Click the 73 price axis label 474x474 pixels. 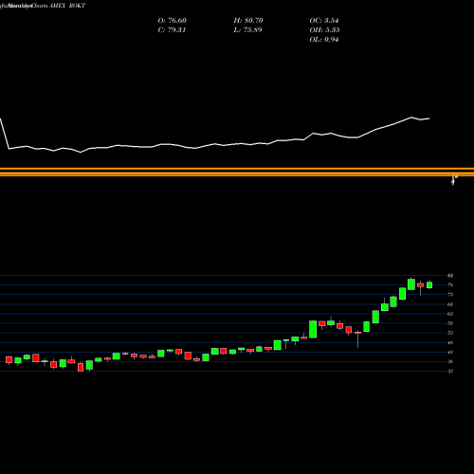(450, 295)
